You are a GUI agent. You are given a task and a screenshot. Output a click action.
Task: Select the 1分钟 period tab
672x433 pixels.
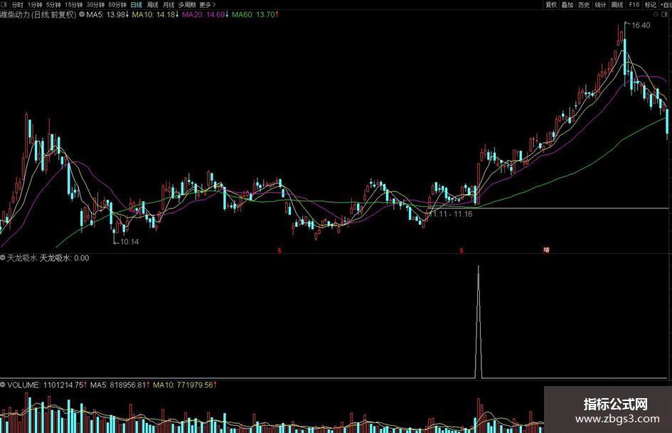[x=35, y=5]
